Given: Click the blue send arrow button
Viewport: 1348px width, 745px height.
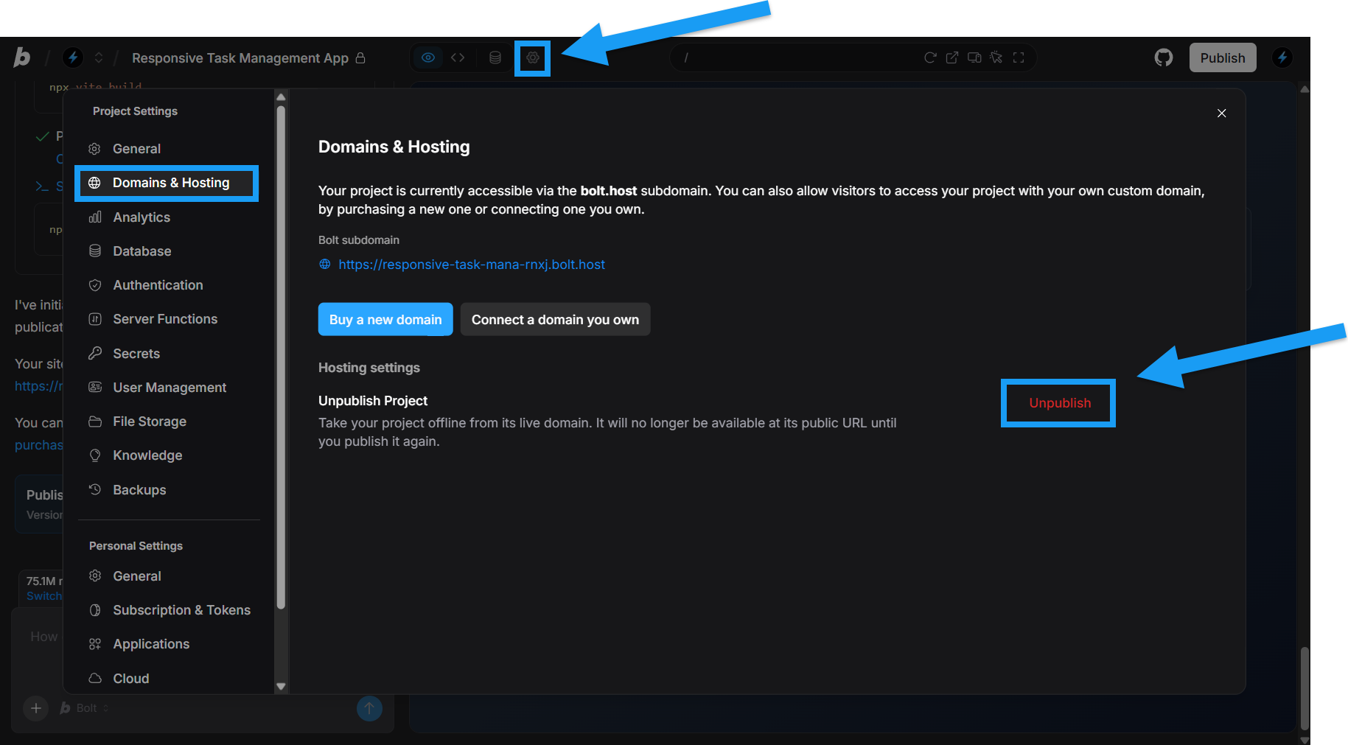Looking at the screenshot, I should pos(369,708).
